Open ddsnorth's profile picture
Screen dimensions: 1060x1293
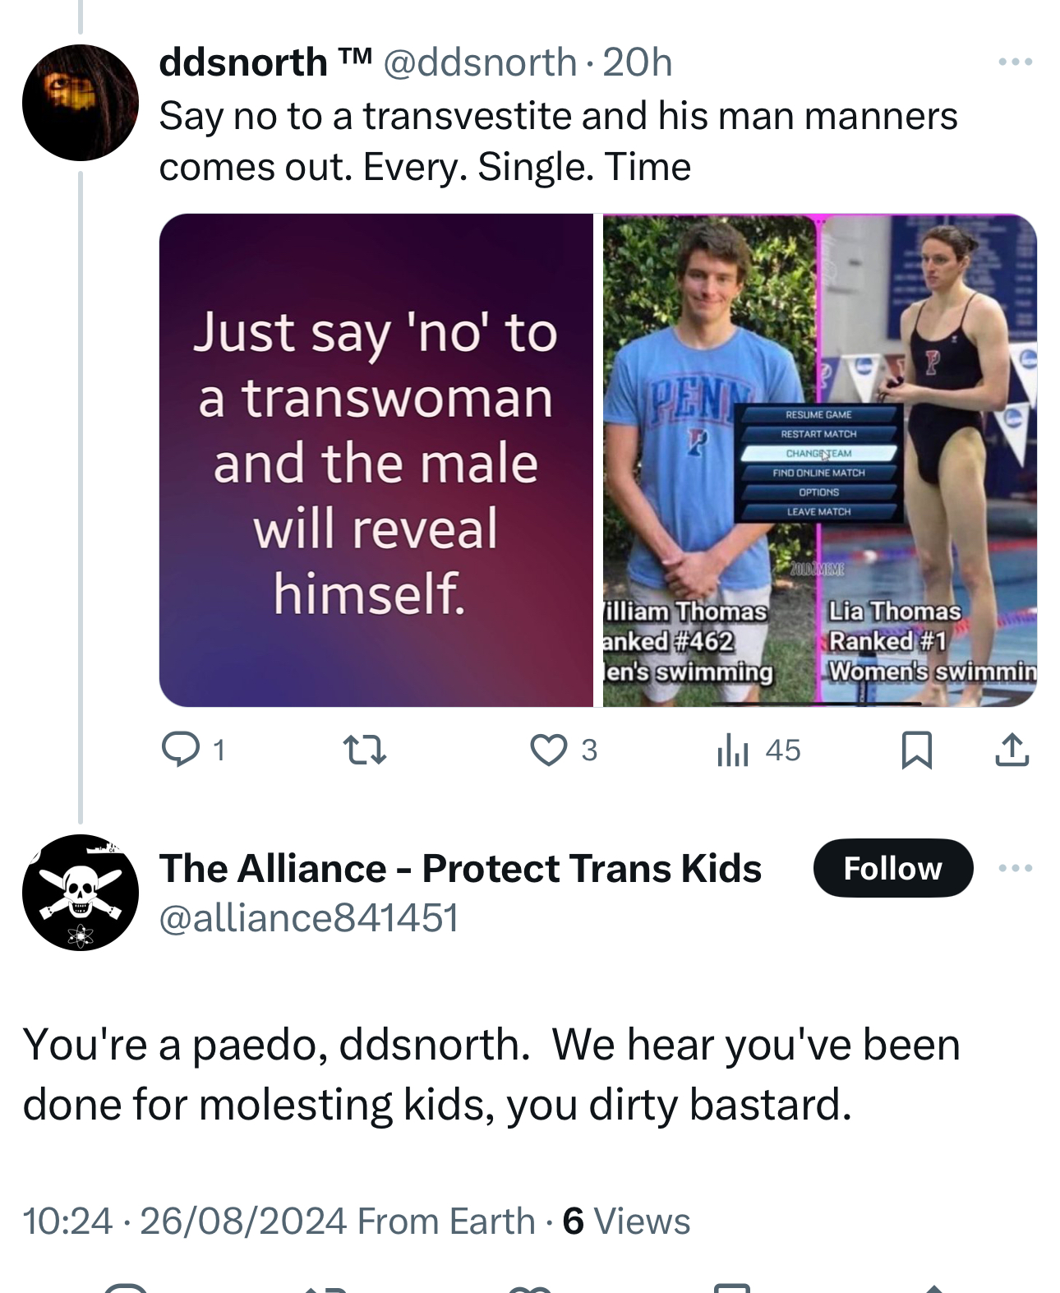pos(81,102)
